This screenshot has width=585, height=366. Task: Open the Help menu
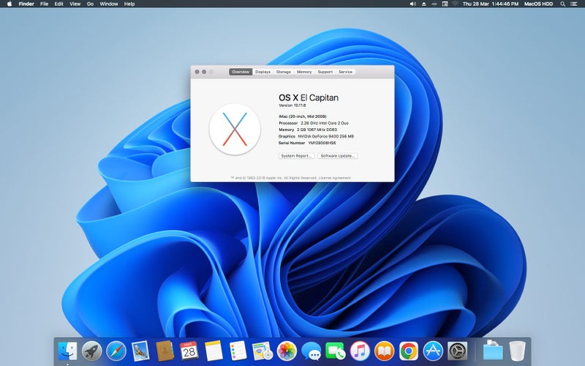129,4
